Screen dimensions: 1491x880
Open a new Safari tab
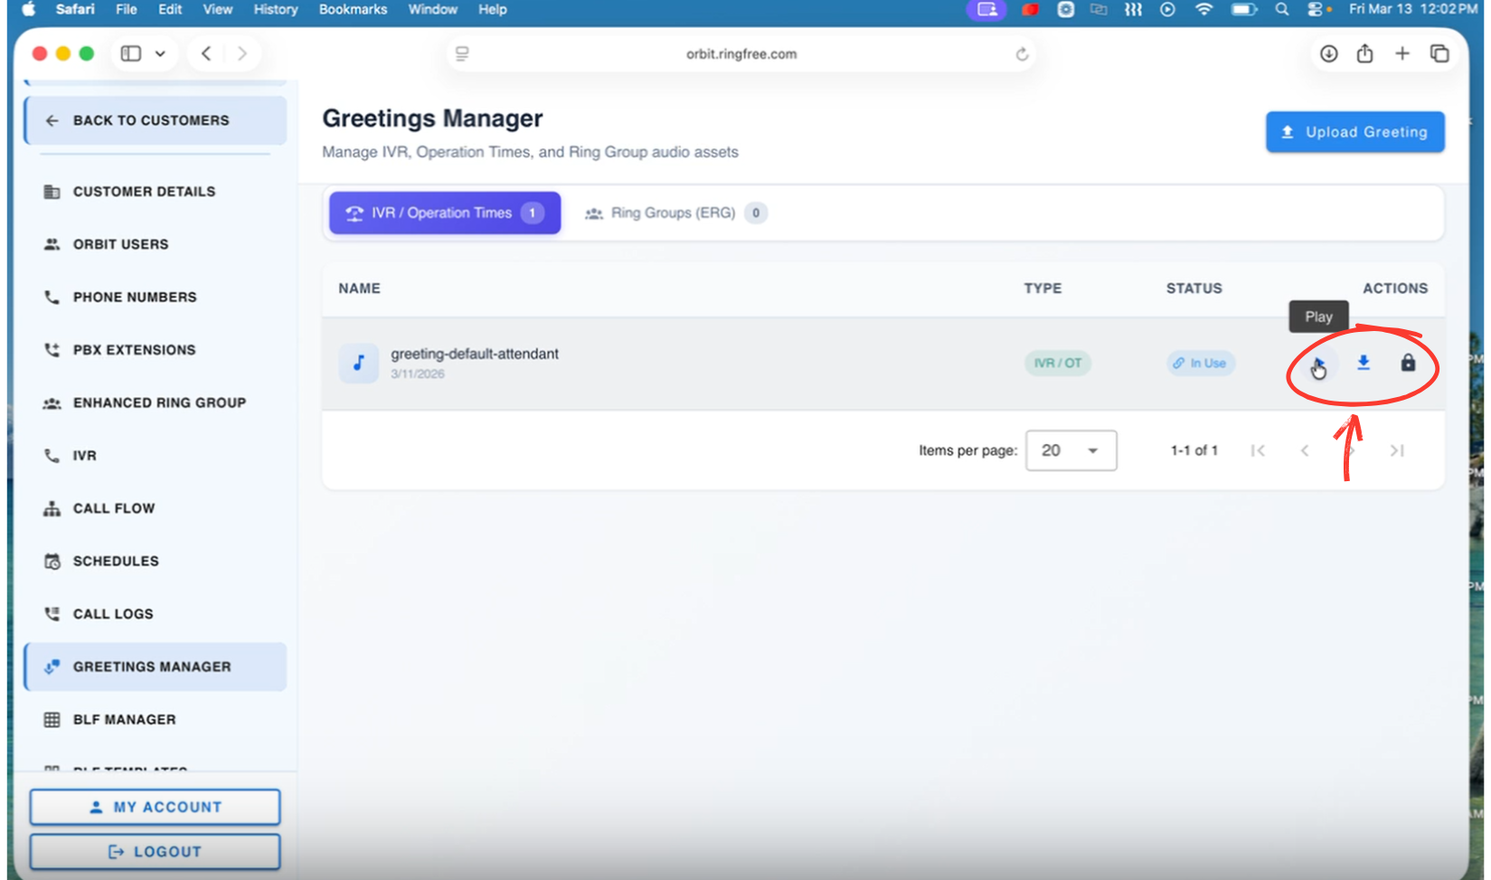click(x=1401, y=54)
